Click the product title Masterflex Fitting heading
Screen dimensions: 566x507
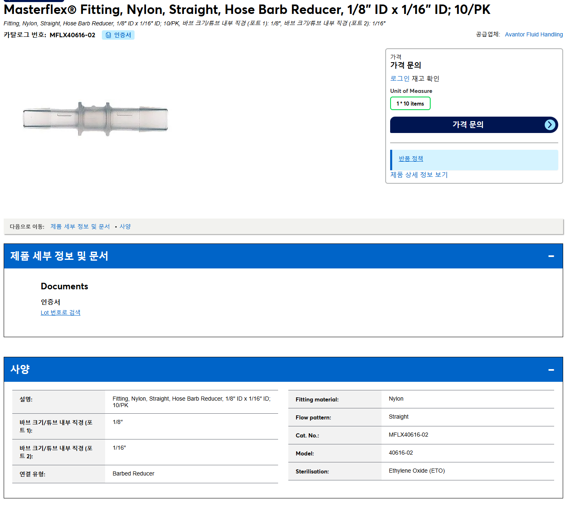click(247, 9)
